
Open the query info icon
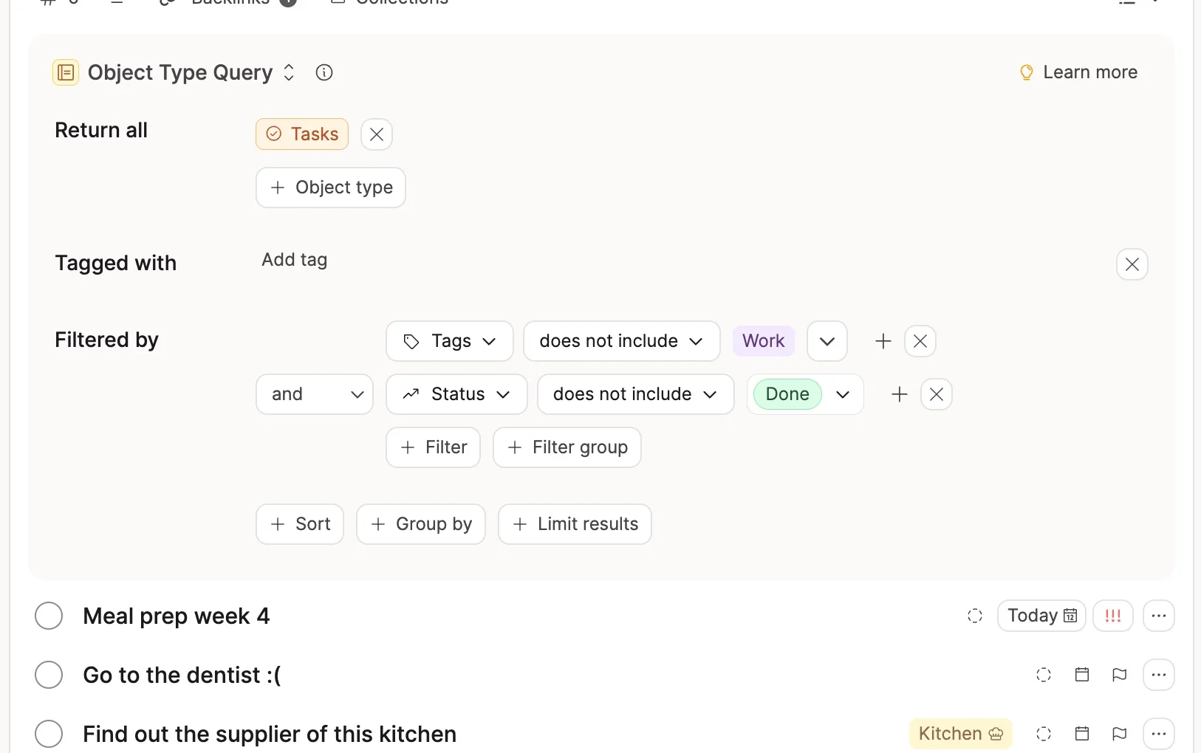(324, 72)
